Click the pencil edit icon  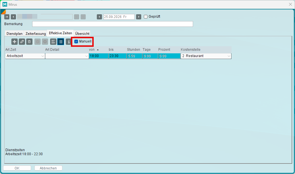pos(22,42)
